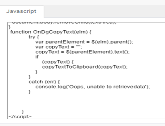
Task: Click the var parentElement declaration line
Action: click(x=84, y=42)
